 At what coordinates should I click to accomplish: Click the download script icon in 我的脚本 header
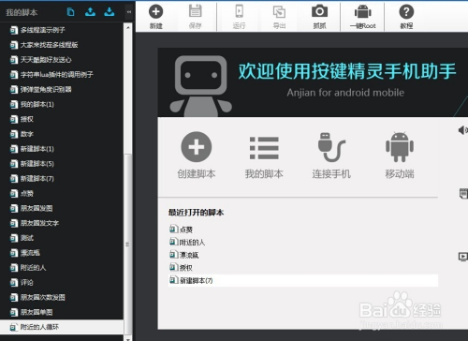110,12
